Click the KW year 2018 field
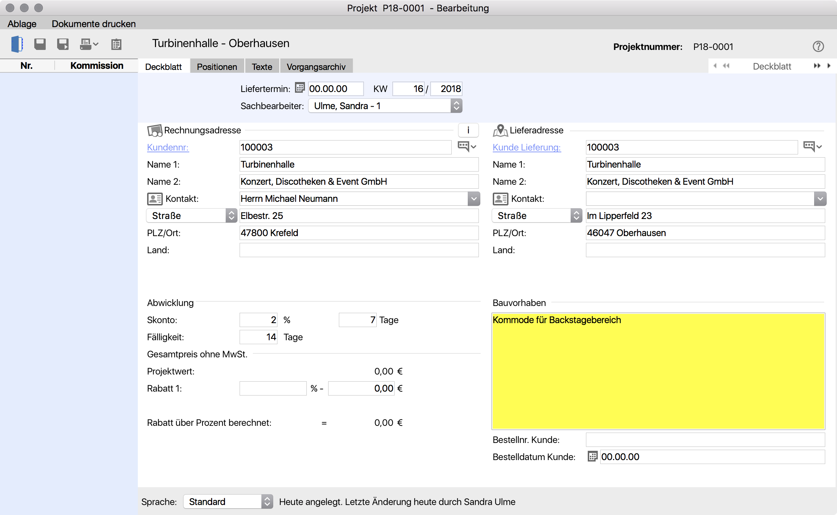Image resolution: width=837 pixels, height=515 pixels. (x=446, y=89)
